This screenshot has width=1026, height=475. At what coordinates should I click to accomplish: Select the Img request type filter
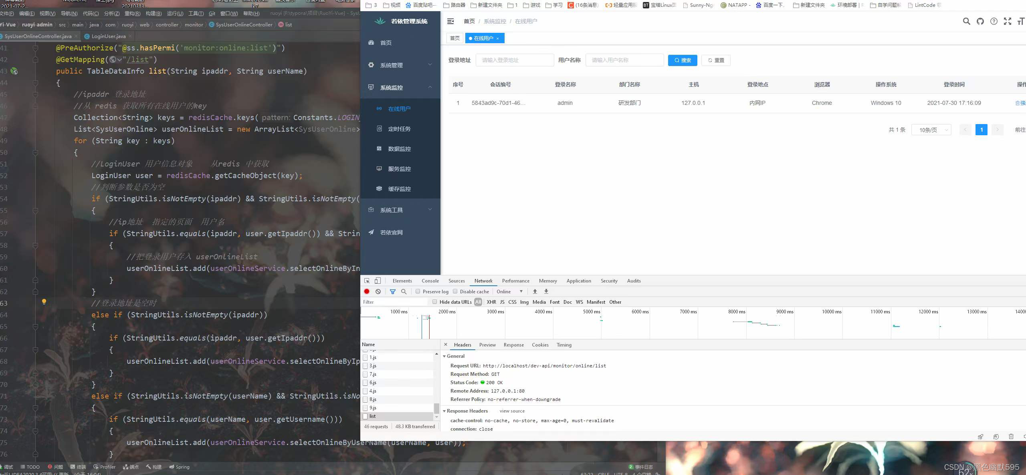[524, 302]
